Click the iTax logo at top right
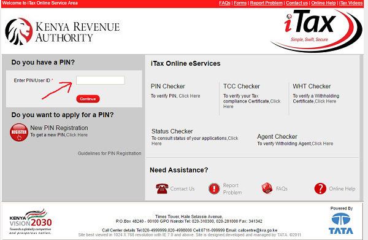 tap(316, 31)
